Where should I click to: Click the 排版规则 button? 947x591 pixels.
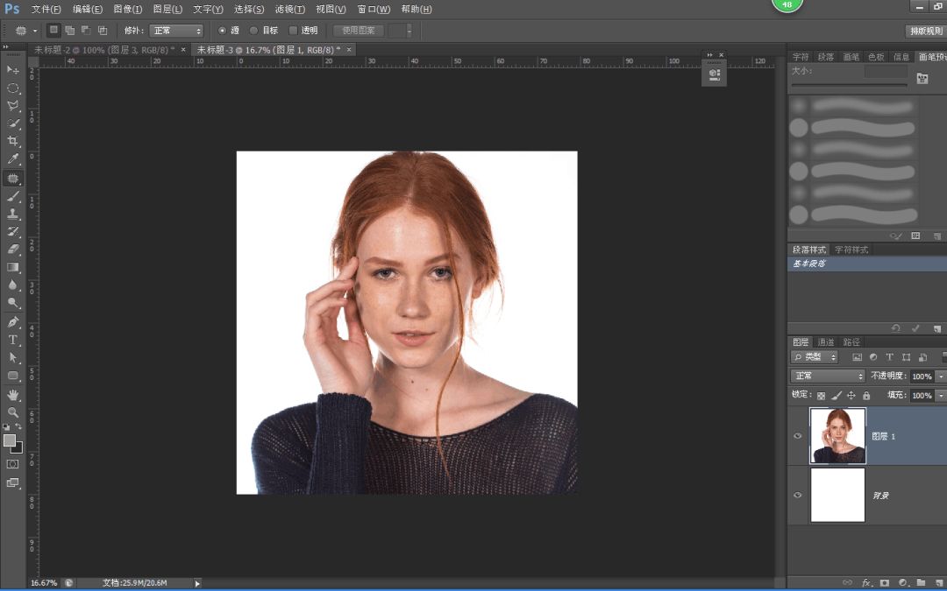pyautogui.click(x=924, y=31)
